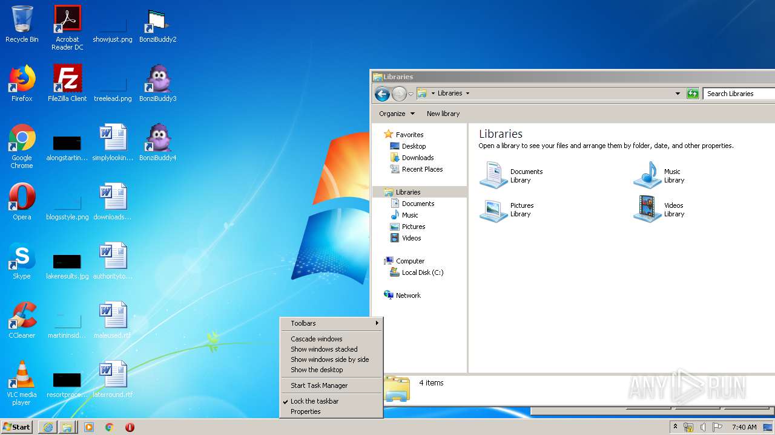Open Internet Explorer in the taskbar
The image size is (775, 435).
48,427
